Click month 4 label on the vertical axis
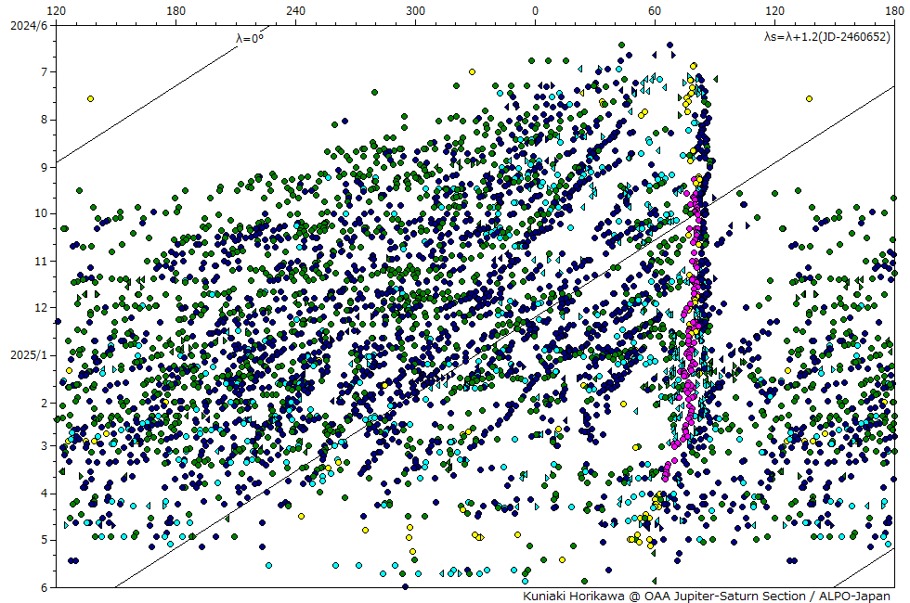The width and height of the screenshot is (910, 603). pos(43,493)
